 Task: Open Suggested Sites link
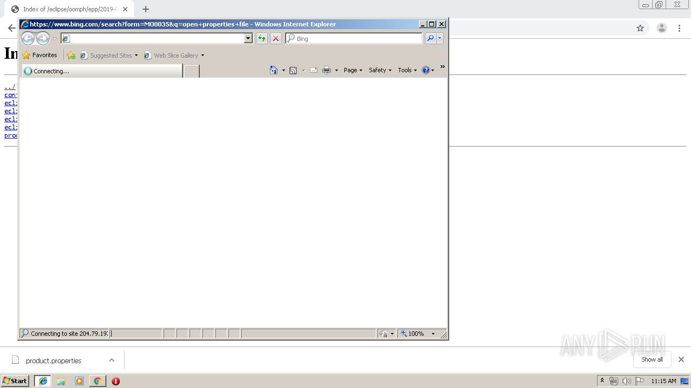click(x=106, y=55)
